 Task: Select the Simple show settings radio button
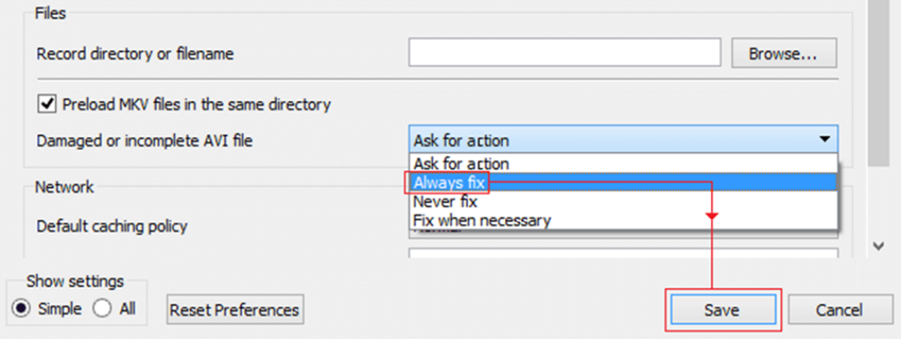coord(22,308)
